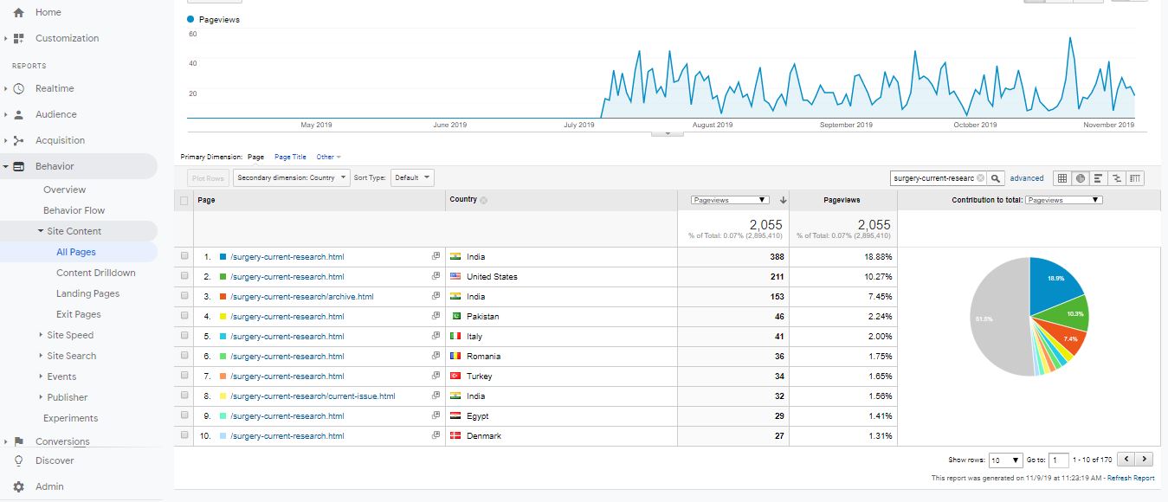
Task: Check the select-all header checkbox
Action: [x=184, y=200]
